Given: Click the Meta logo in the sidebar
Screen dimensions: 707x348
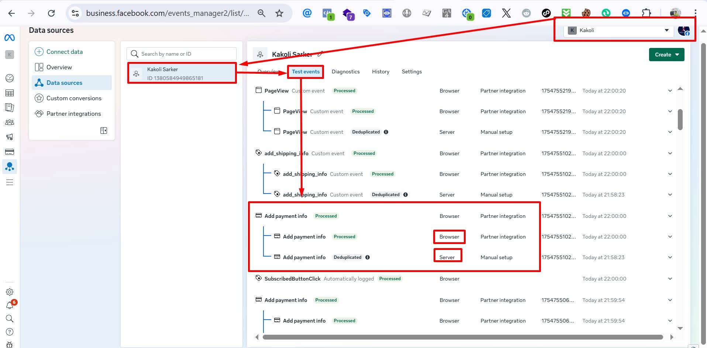Looking at the screenshot, I should pyautogui.click(x=10, y=37).
